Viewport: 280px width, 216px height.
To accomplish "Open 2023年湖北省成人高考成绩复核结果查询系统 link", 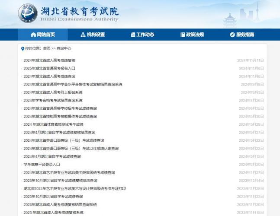I will (x=60, y=205).
